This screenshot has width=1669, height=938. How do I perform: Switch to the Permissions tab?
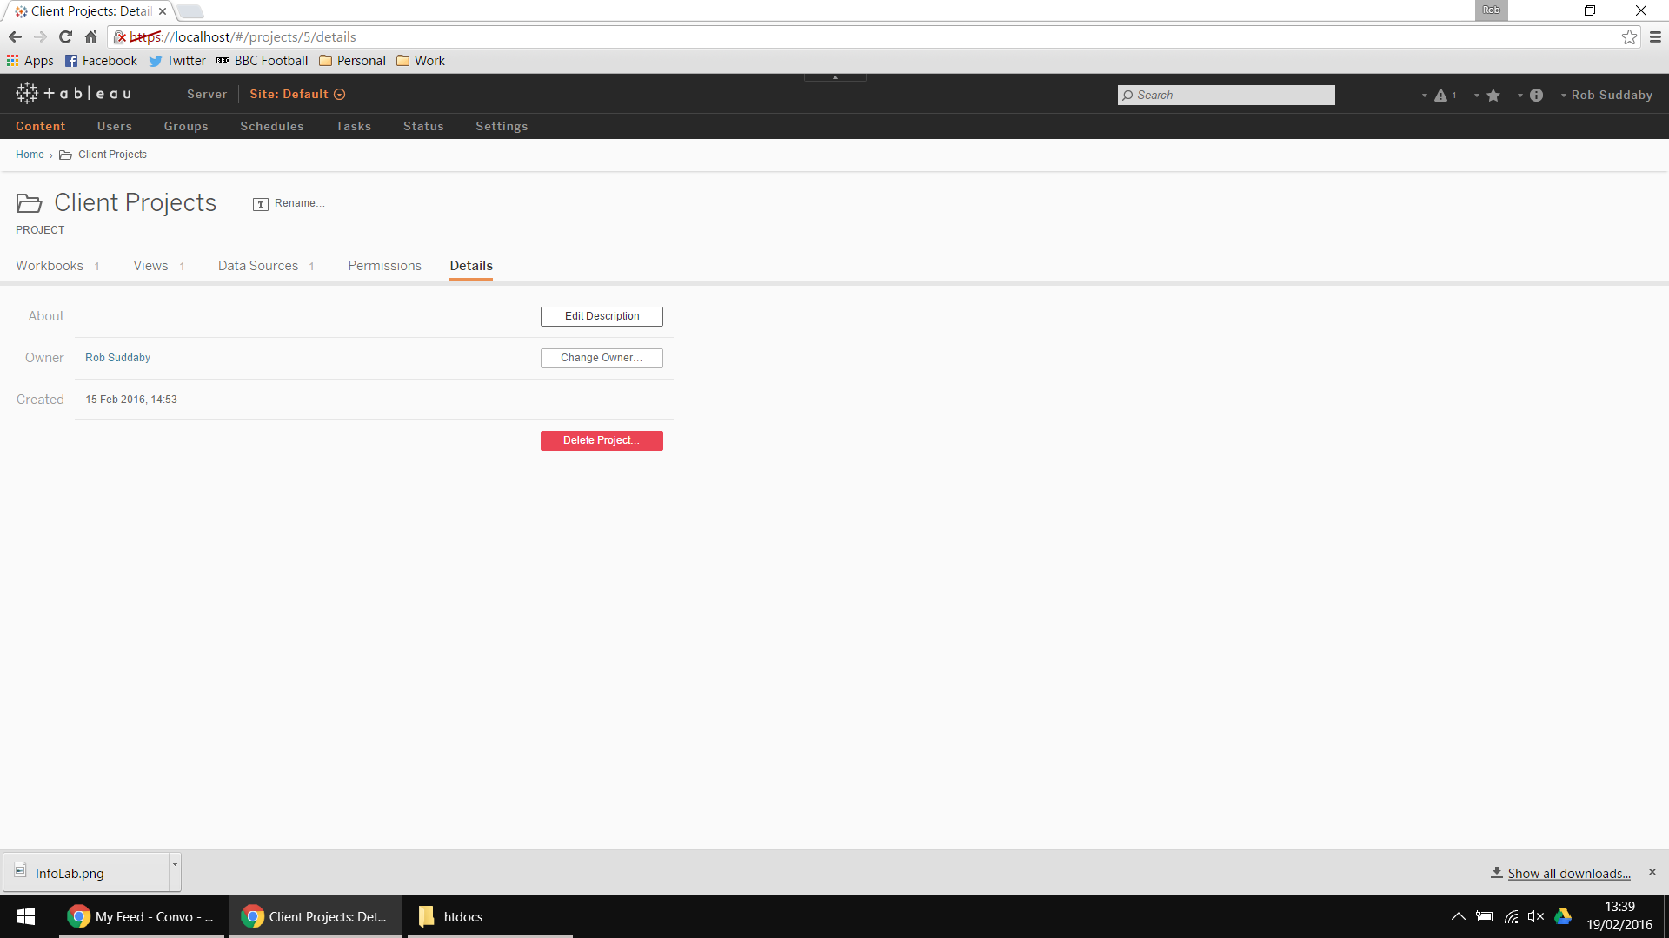point(384,266)
